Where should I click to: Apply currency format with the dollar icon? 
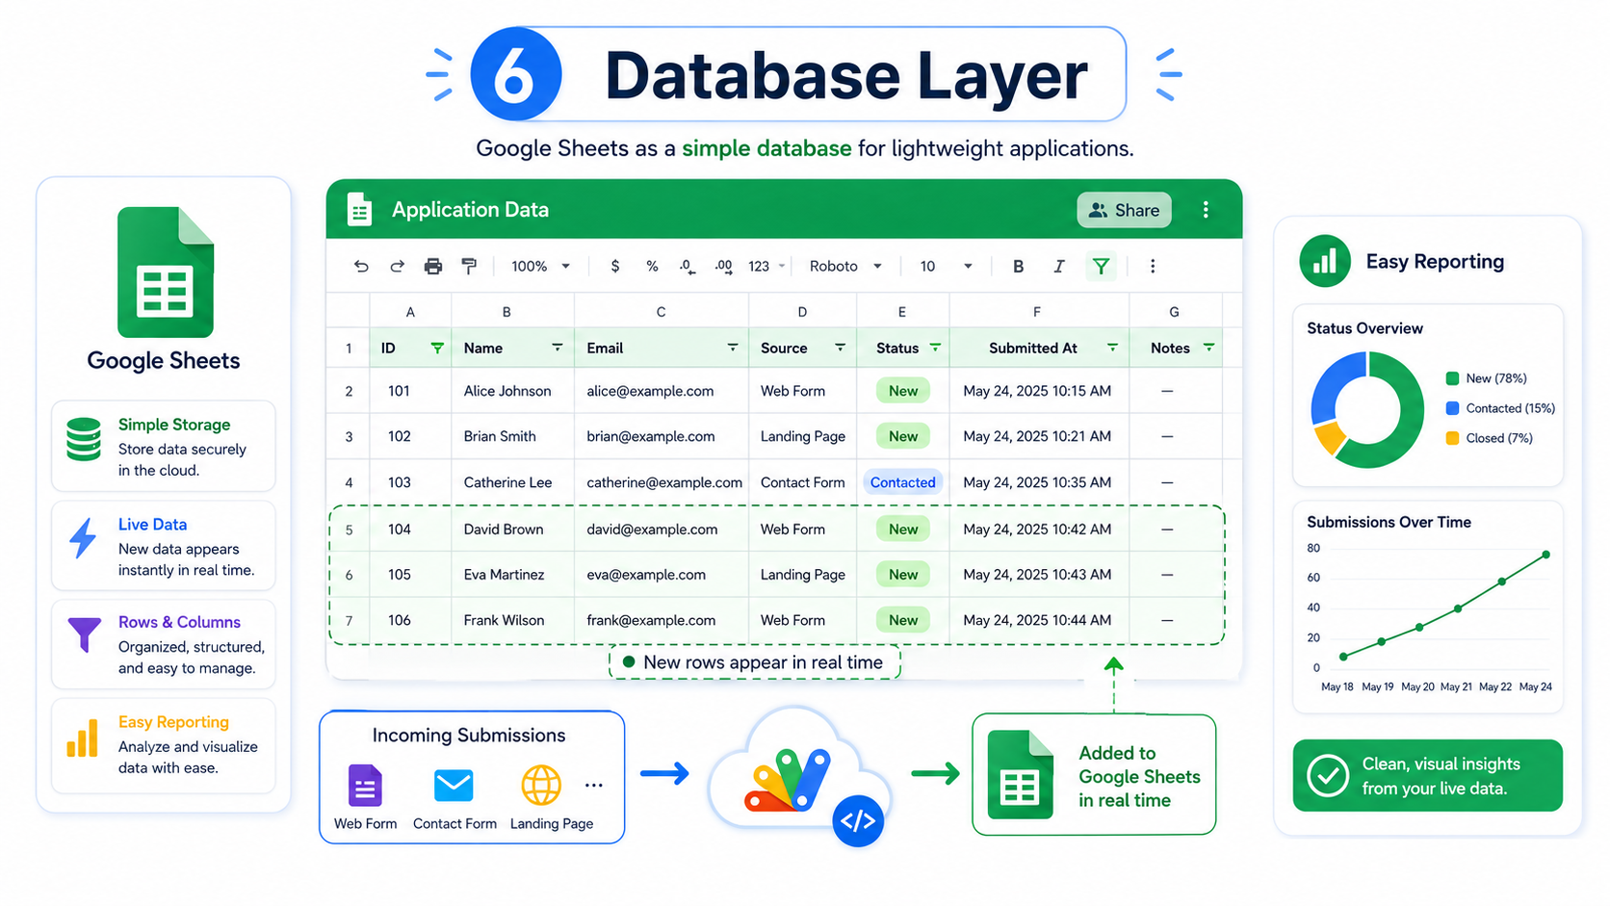click(615, 267)
